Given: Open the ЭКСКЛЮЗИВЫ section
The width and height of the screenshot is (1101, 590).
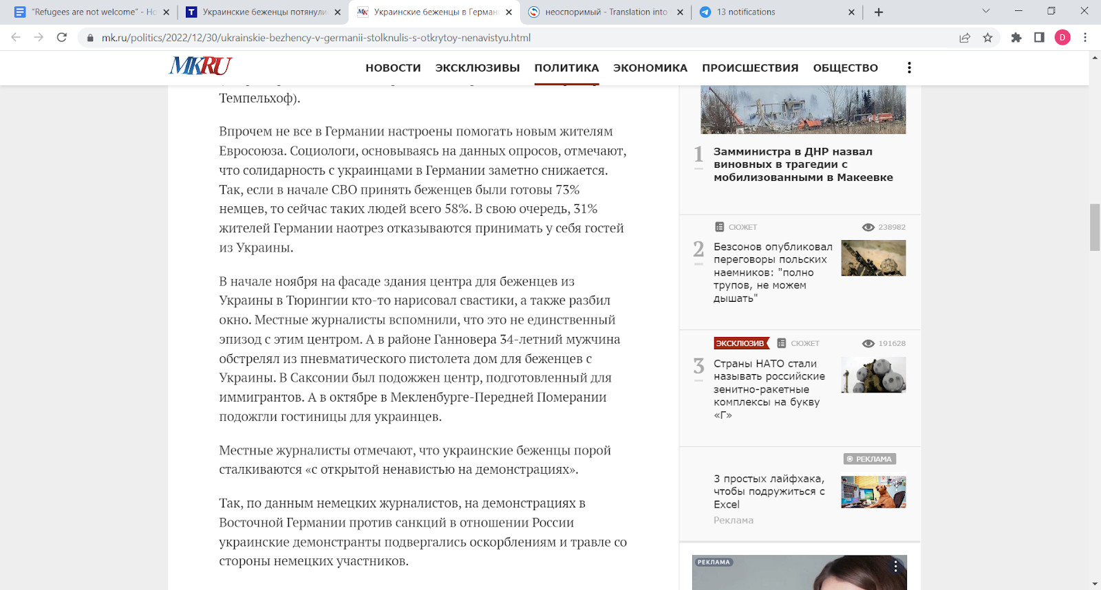Looking at the screenshot, I should click(x=478, y=67).
